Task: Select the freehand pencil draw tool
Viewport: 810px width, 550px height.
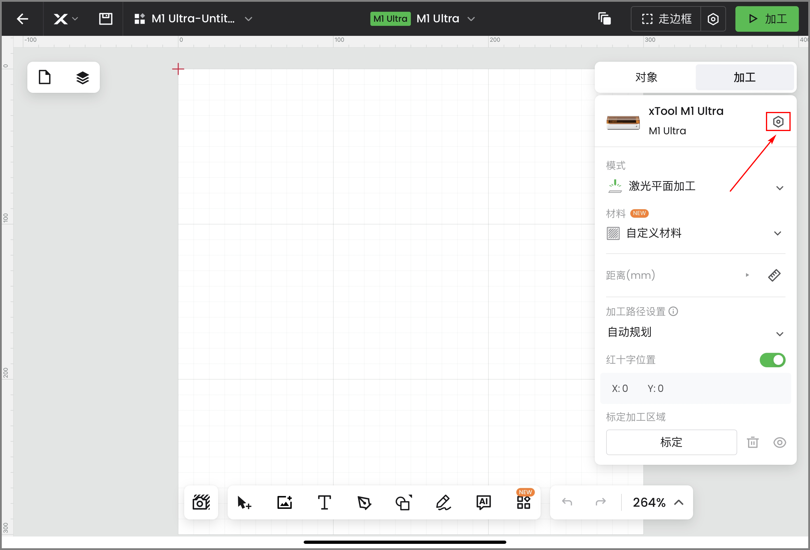Action: coord(443,503)
